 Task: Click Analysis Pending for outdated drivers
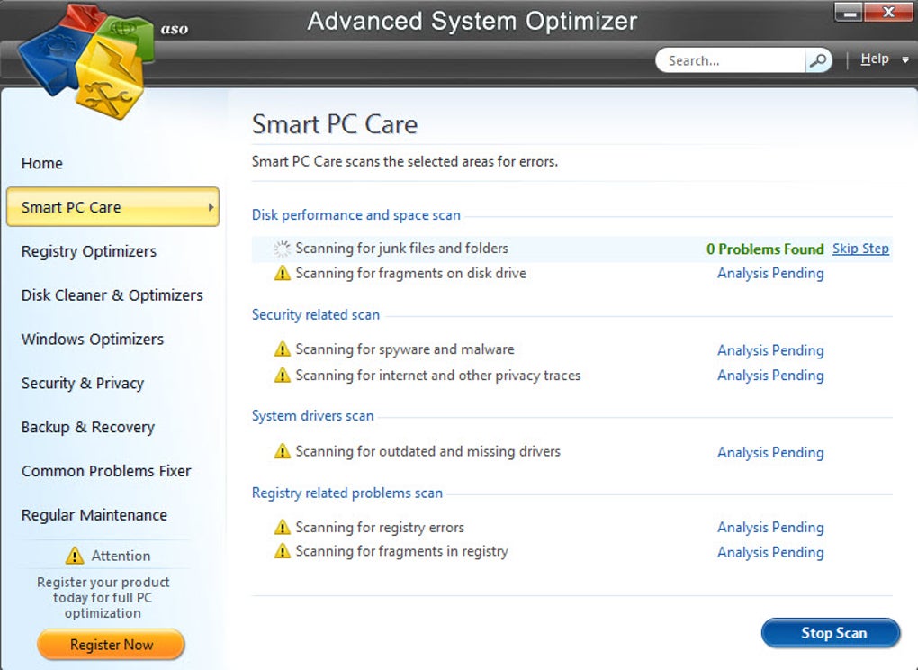click(x=770, y=453)
